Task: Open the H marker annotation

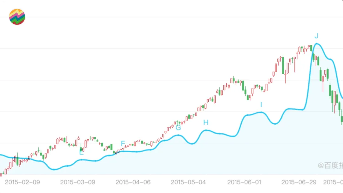Action: (x=206, y=122)
